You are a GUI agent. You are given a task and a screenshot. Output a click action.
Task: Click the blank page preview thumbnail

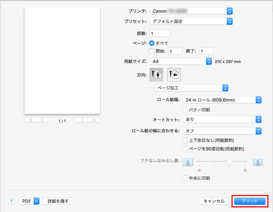(x=62, y=61)
